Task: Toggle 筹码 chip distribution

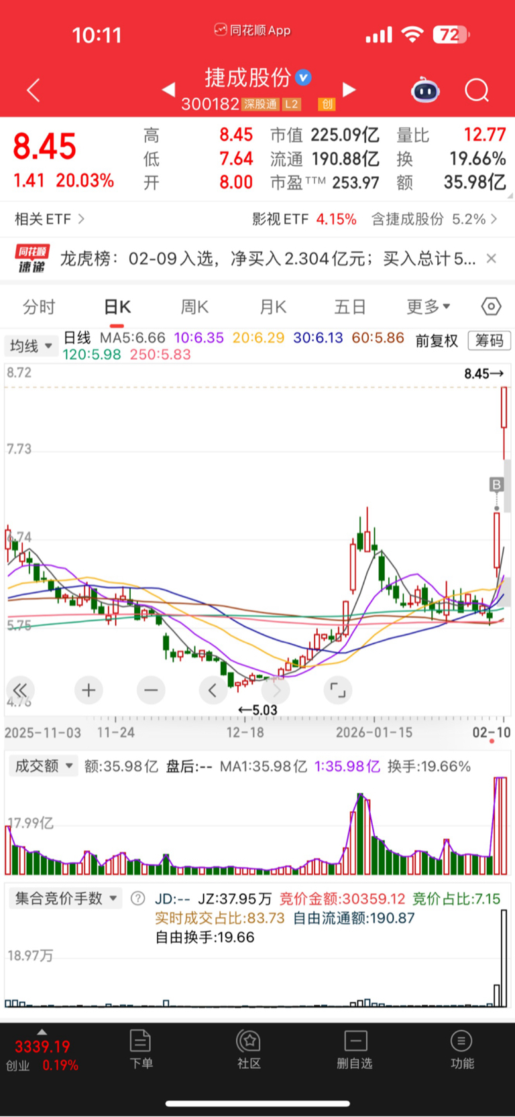Action: (490, 340)
